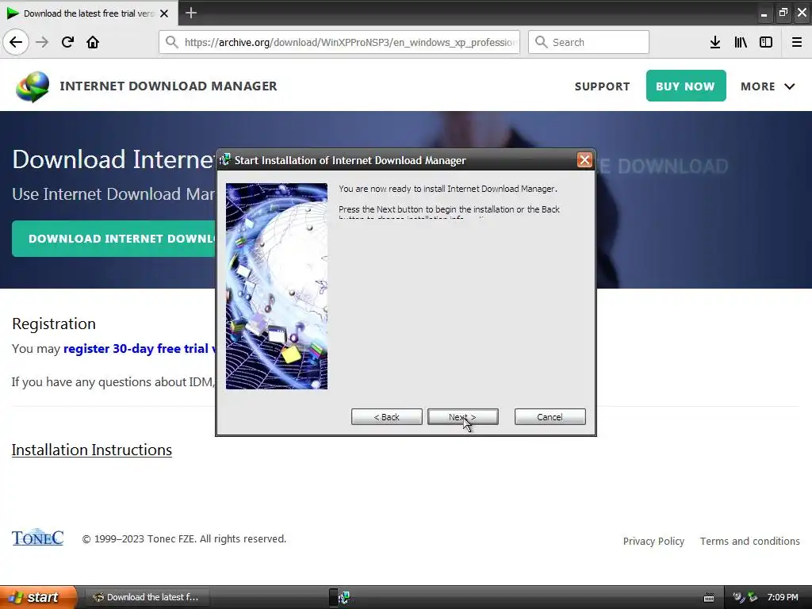
Task: Click Next in the IDM installer dialog
Action: (x=463, y=417)
